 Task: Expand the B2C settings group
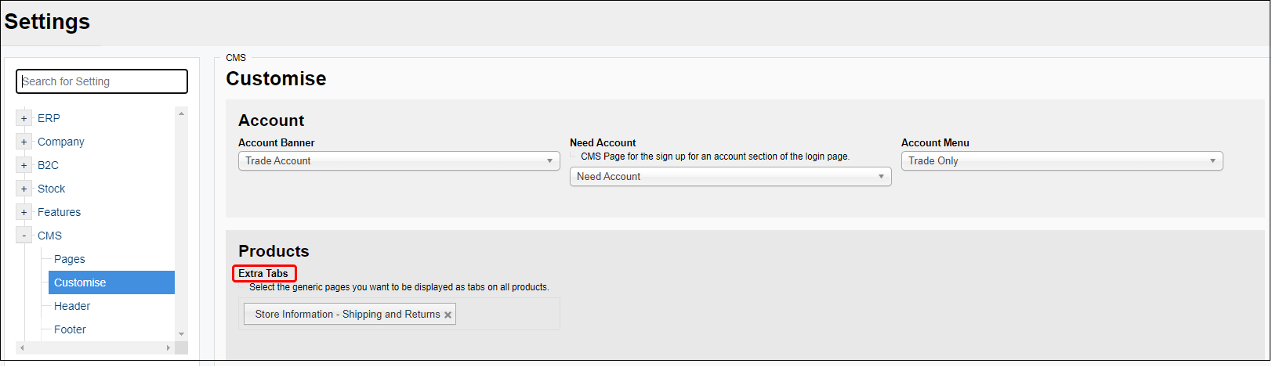[24, 165]
